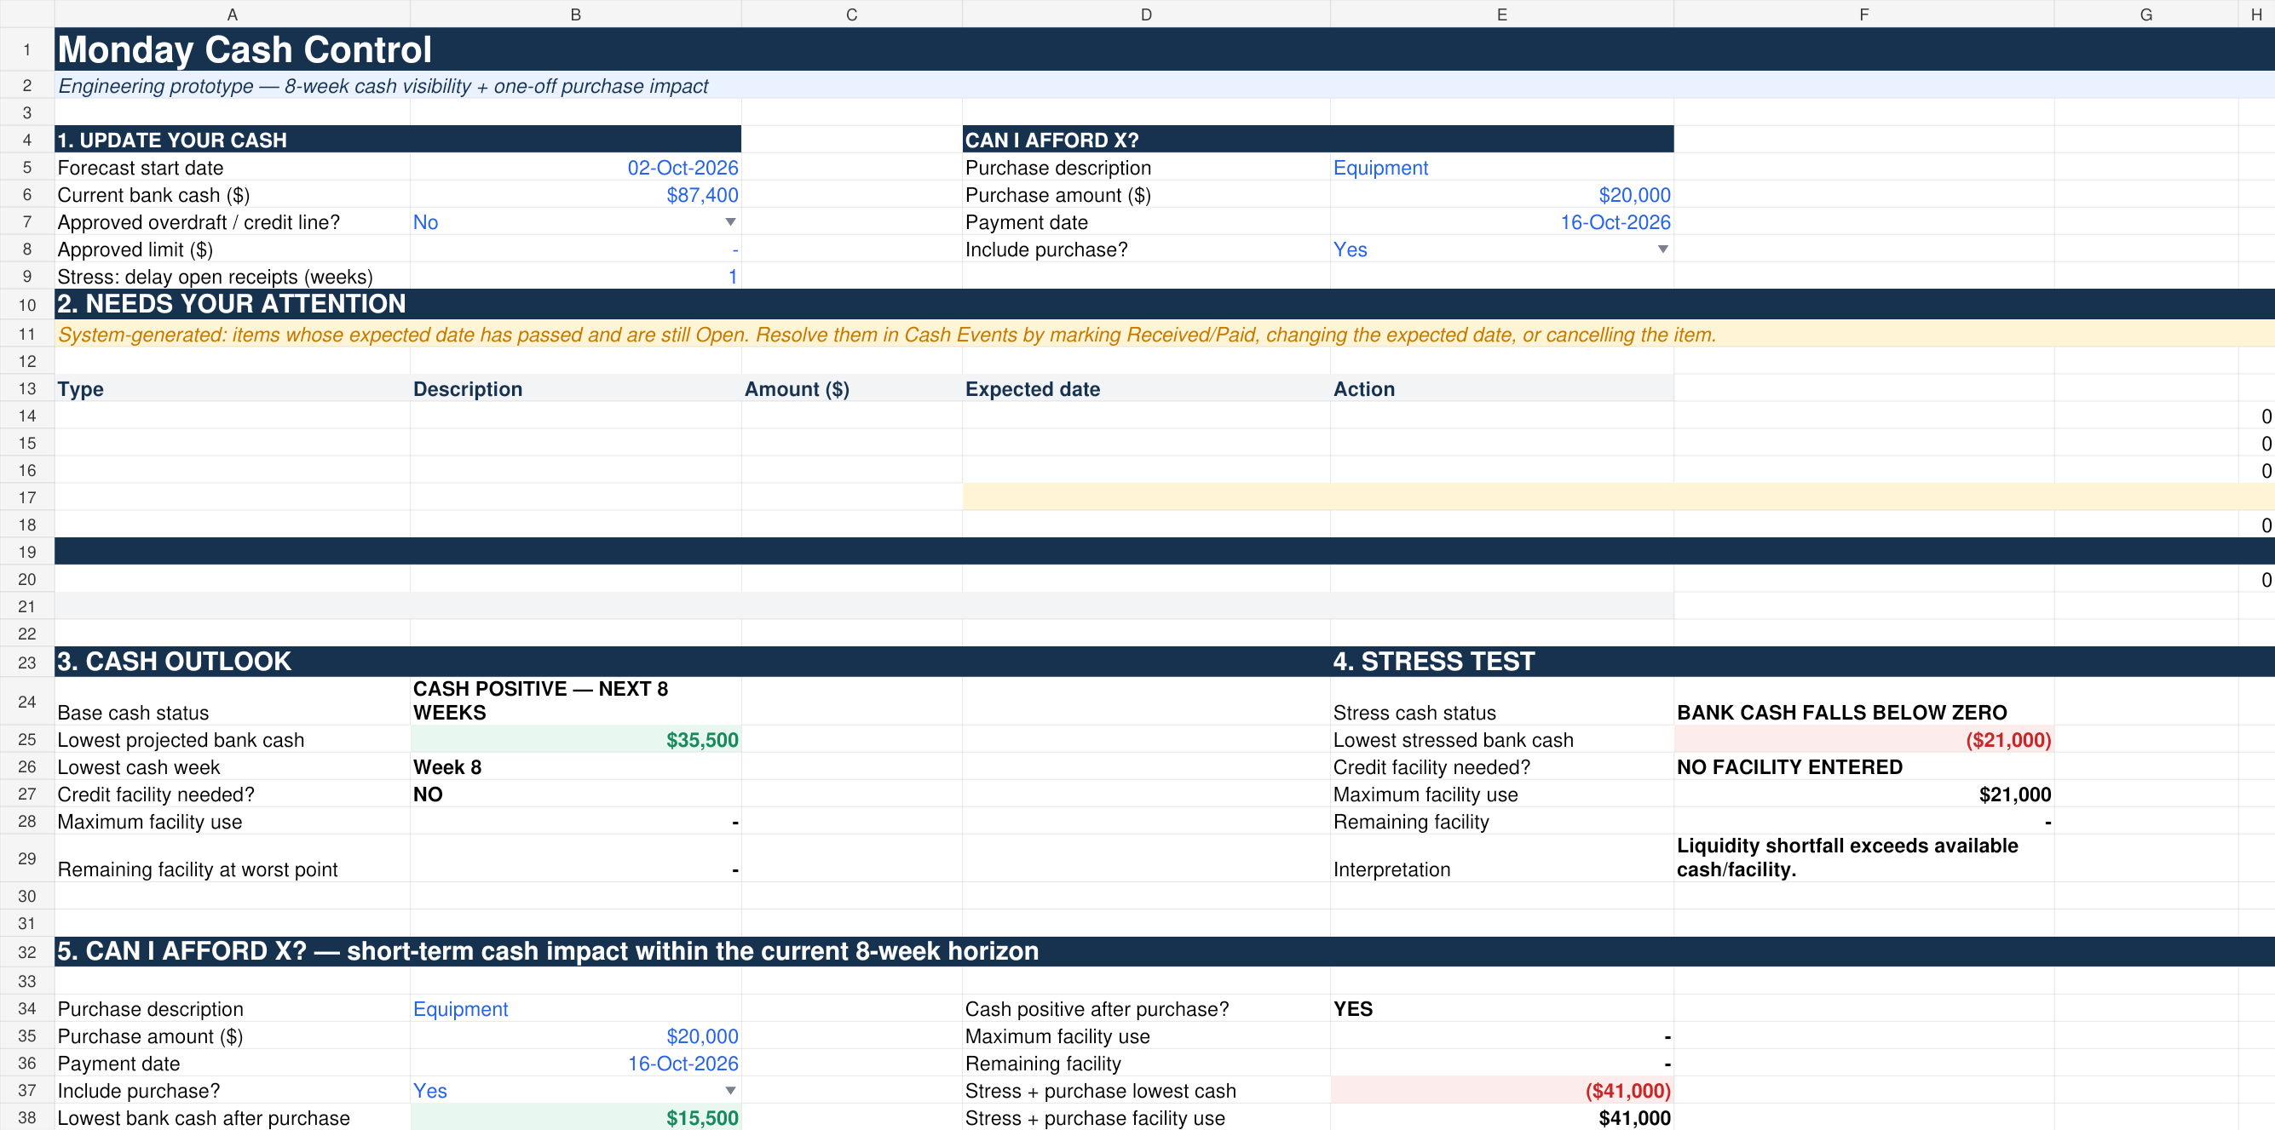Select column A header
The height and width of the screenshot is (1130, 2275).
233,14
